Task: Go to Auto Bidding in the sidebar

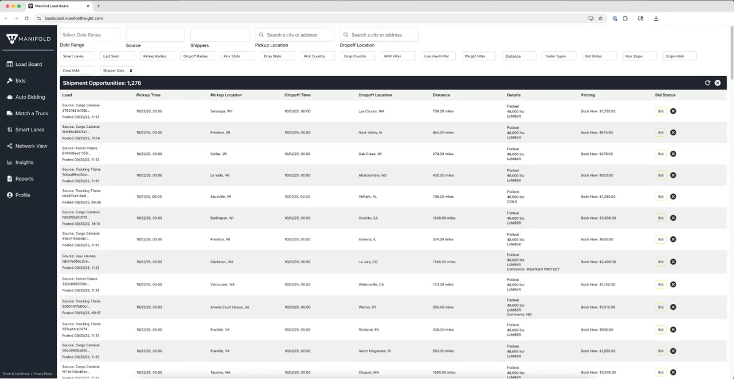Action: point(25,97)
